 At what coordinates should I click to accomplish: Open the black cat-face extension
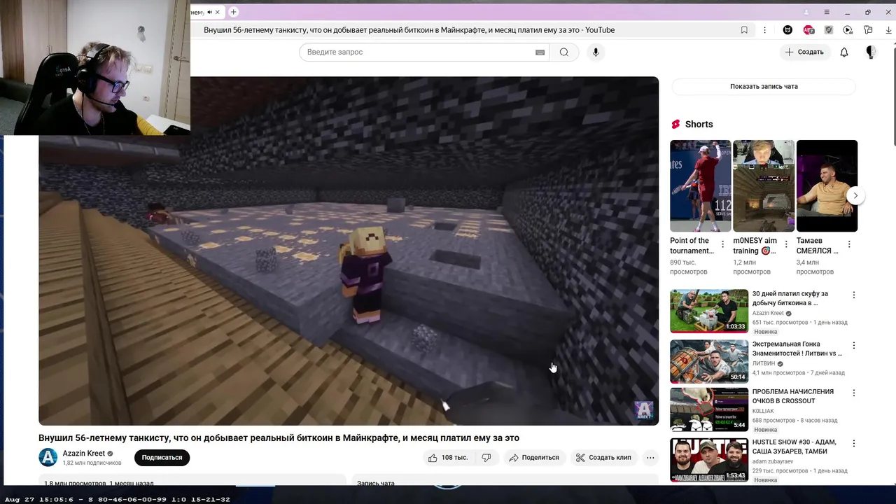(x=787, y=30)
